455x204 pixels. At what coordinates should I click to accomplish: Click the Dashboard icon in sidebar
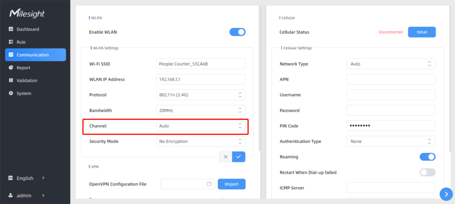11,29
